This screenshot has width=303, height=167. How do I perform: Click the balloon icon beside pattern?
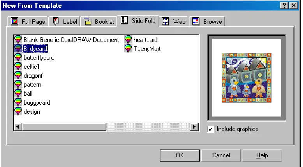pos(18,84)
